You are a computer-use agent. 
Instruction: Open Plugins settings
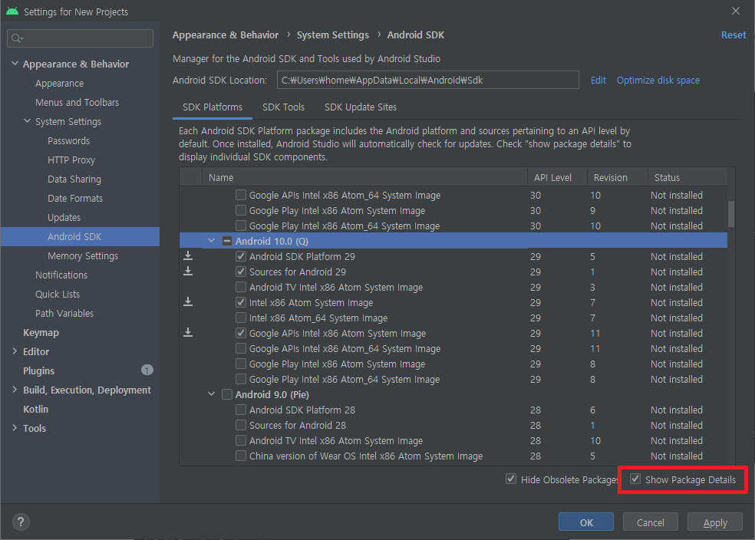[38, 371]
